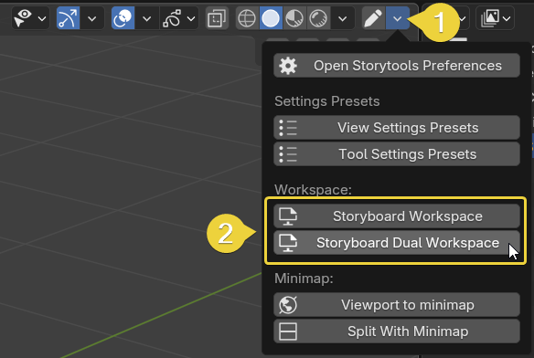Toggle the viewport overlays button
The image size is (534, 358).
123,18
